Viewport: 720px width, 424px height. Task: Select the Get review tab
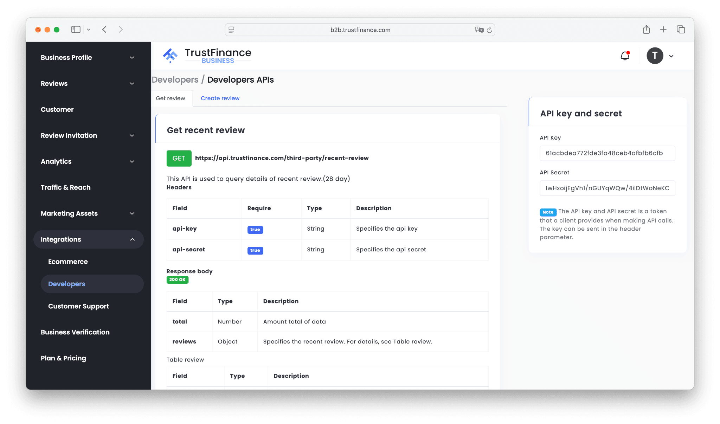tap(171, 98)
